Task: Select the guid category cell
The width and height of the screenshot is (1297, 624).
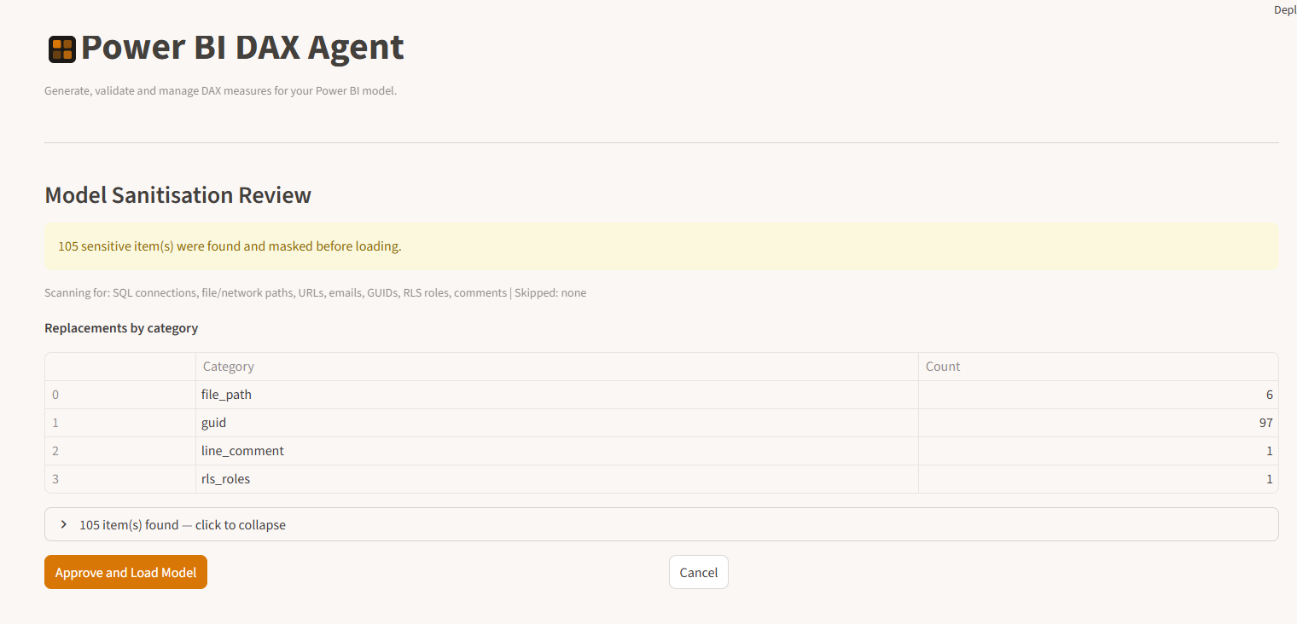Action: (213, 423)
